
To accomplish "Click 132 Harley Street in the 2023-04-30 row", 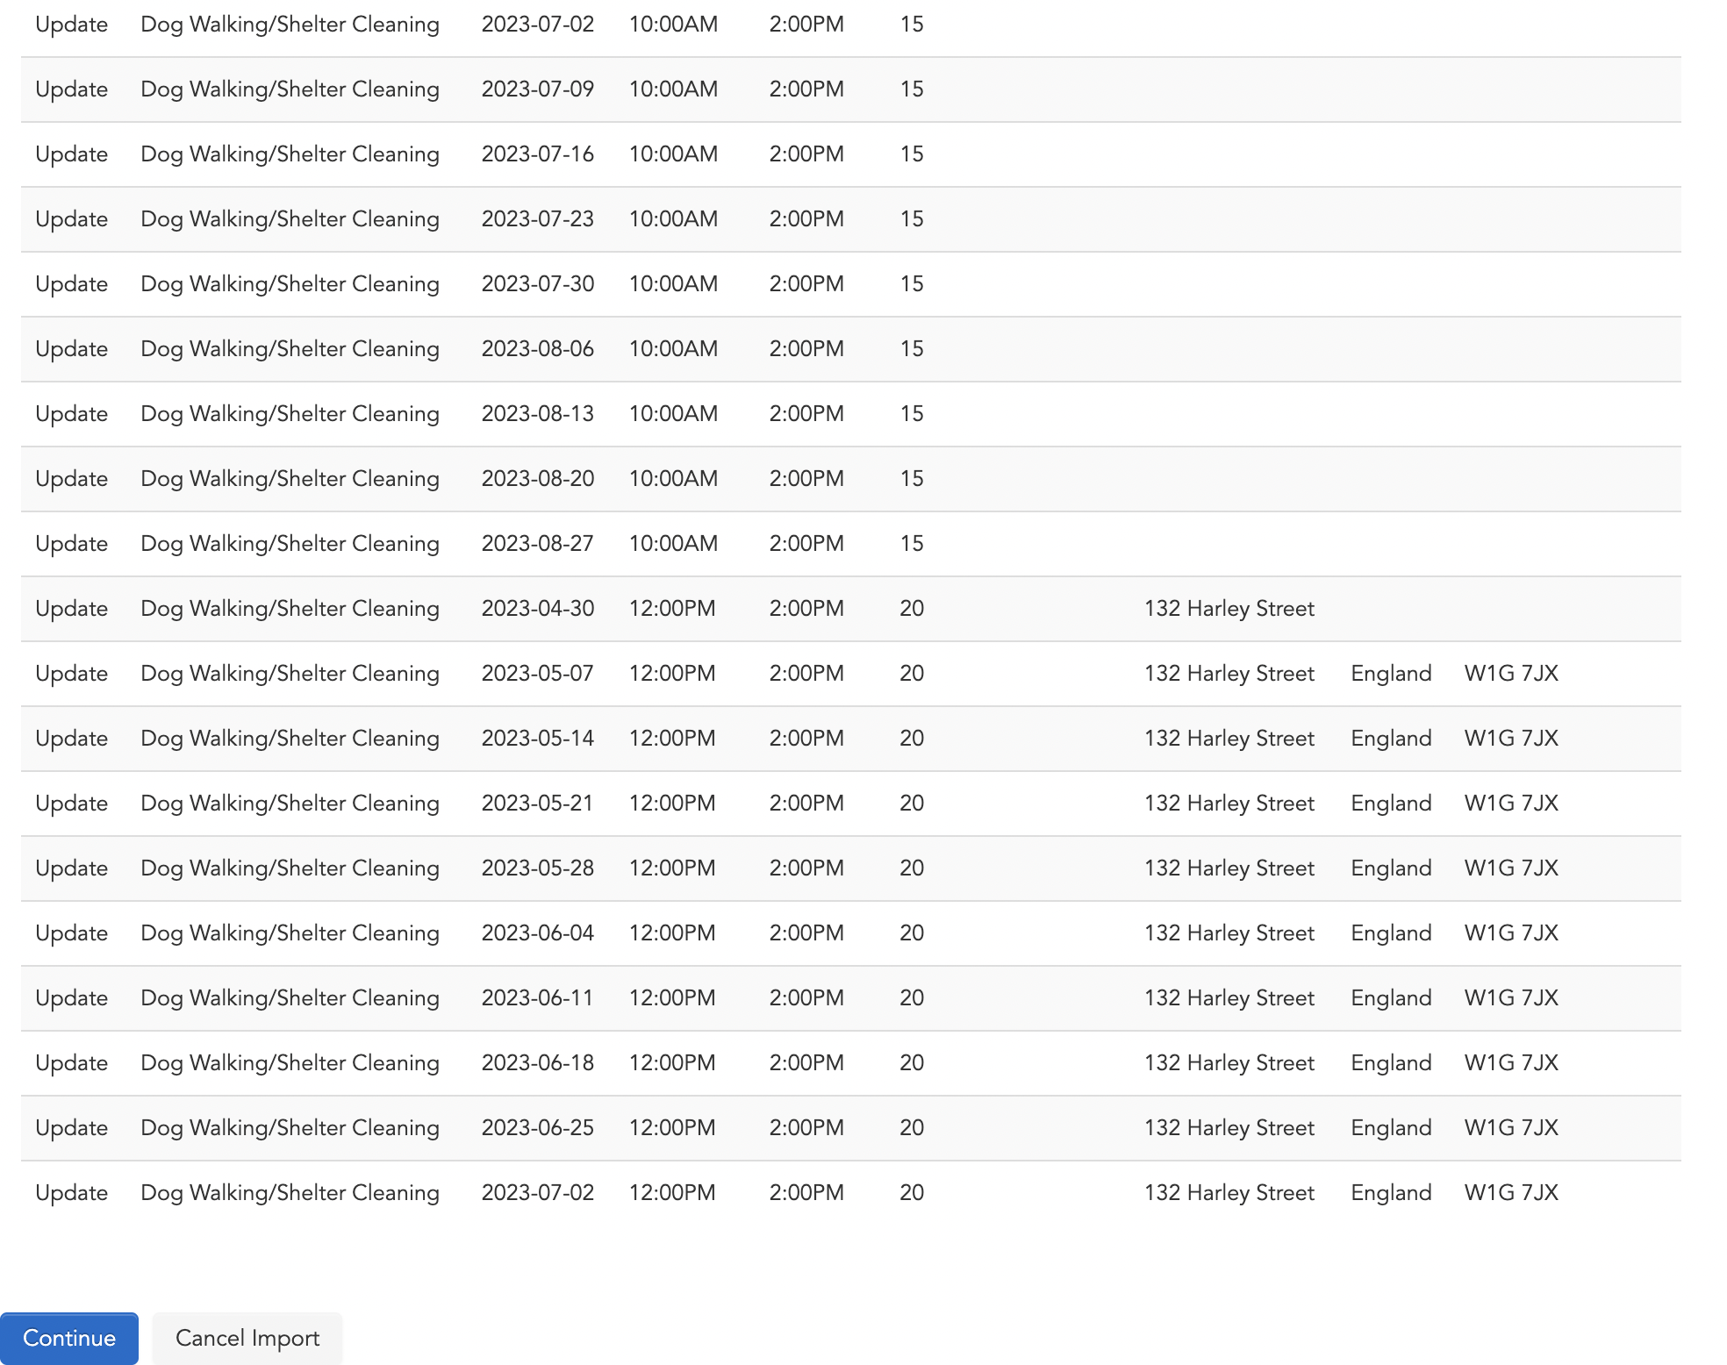I will [1229, 609].
